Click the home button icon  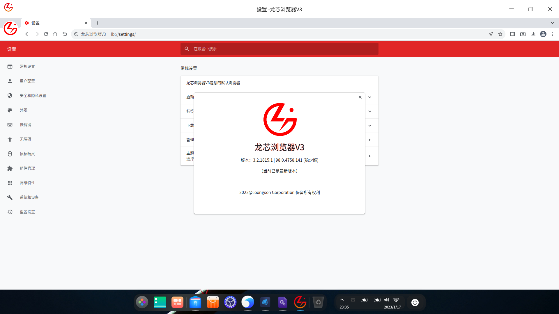pos(55,34)
